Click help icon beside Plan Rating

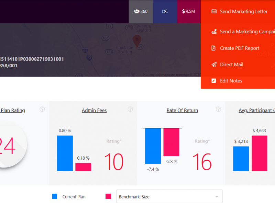tap(42, 109)
